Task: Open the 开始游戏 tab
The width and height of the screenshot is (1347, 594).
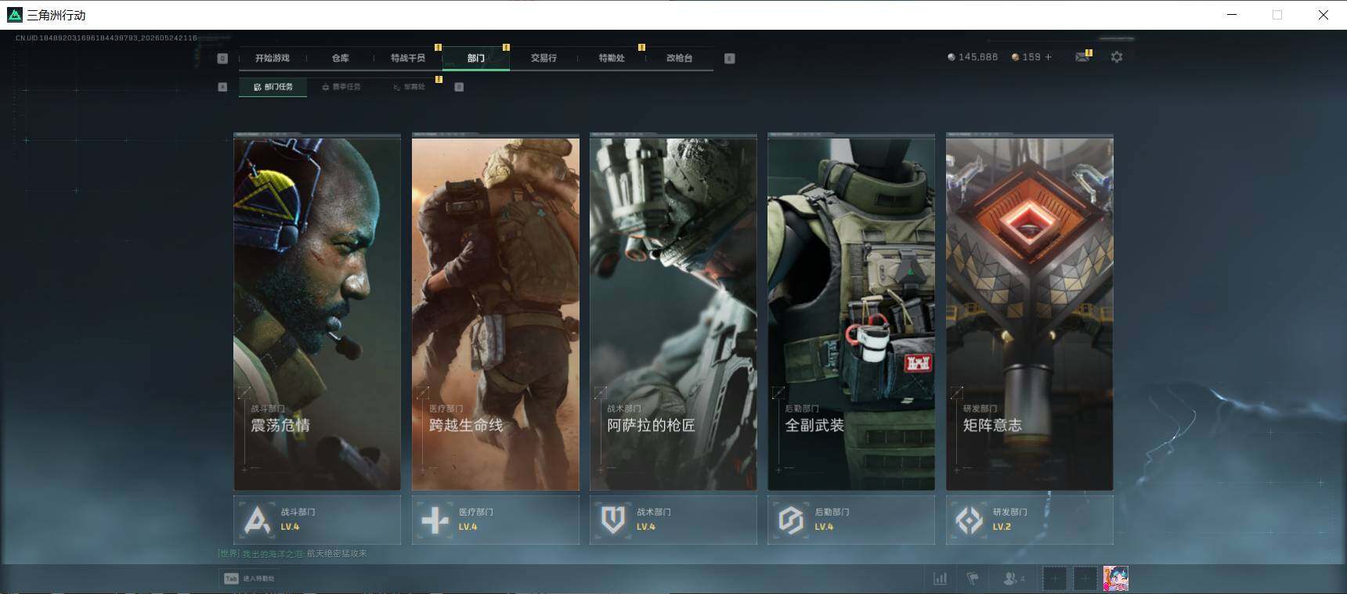Action: point(273,58)
